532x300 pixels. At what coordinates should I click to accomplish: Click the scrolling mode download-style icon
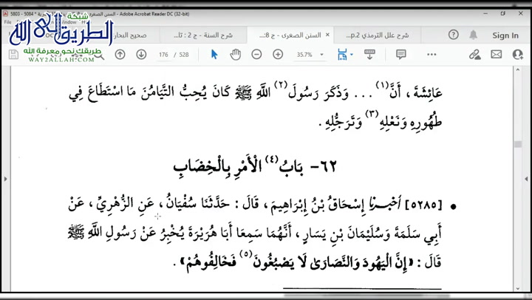(x=369, y=54)
